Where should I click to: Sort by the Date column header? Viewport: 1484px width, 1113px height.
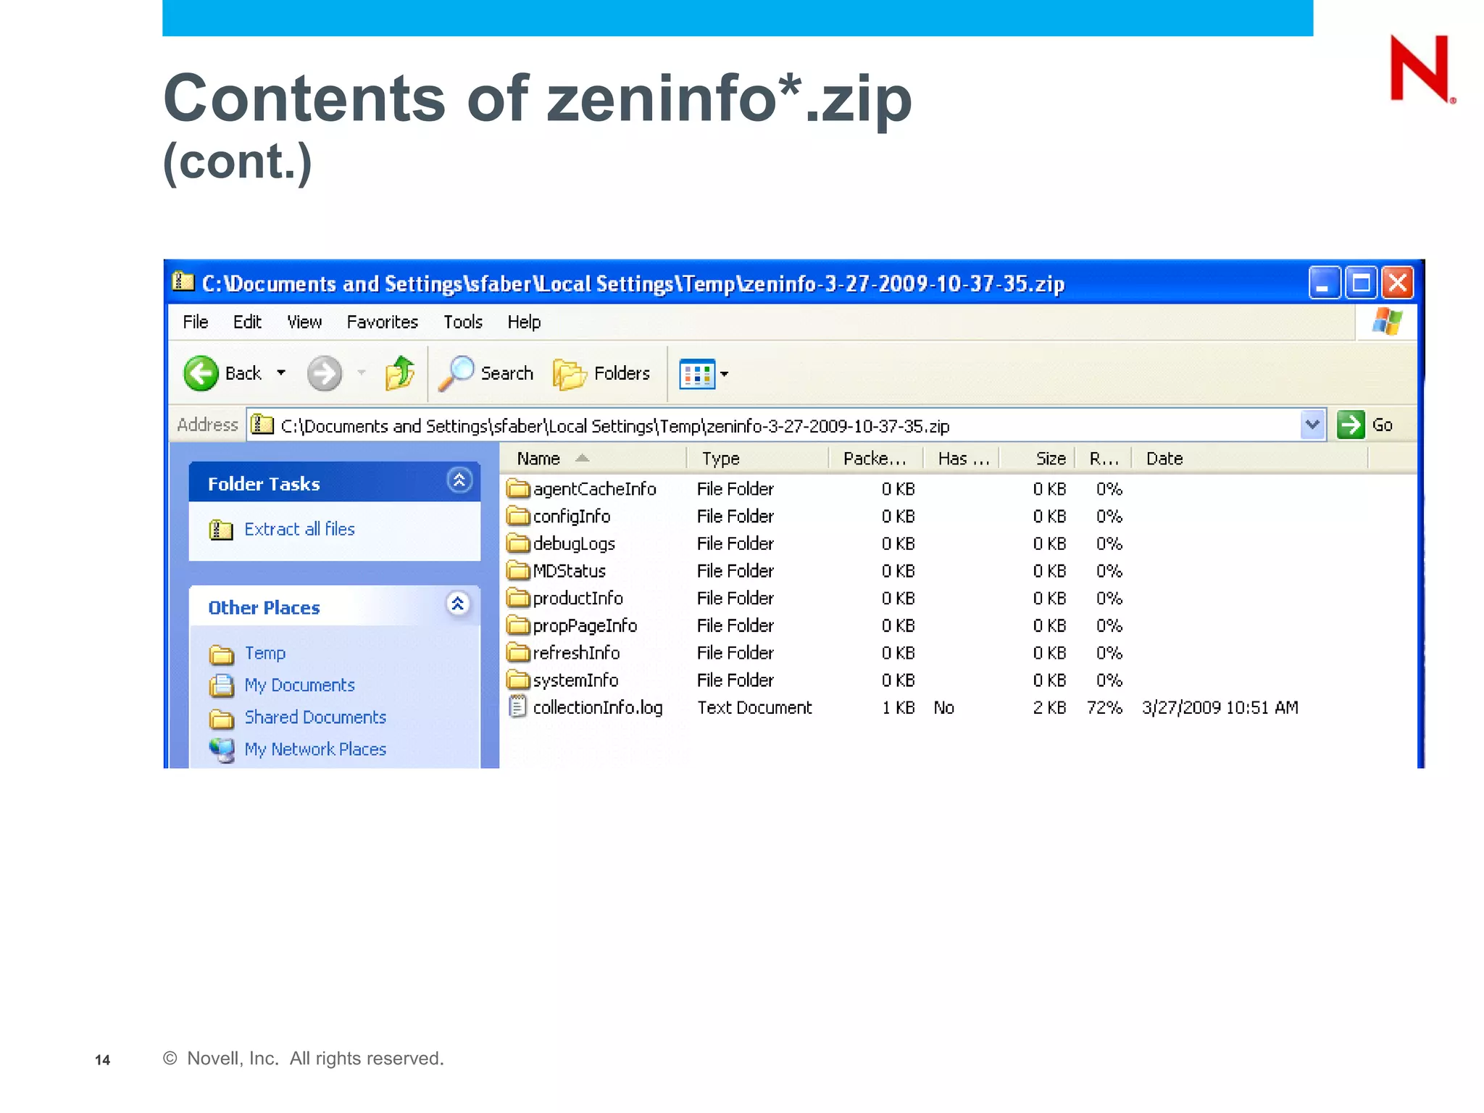point(1250,459)
